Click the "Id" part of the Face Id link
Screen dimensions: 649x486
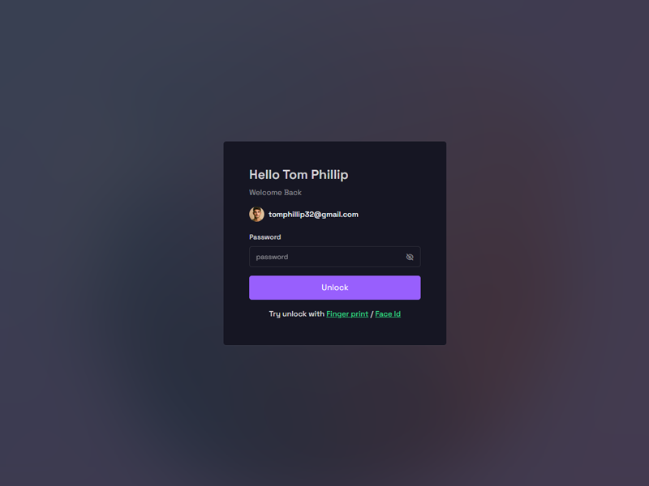coord(397,314)
